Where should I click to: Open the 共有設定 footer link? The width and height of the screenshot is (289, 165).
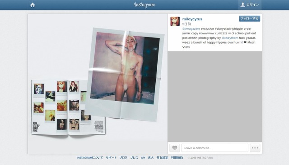pos(162,158)
